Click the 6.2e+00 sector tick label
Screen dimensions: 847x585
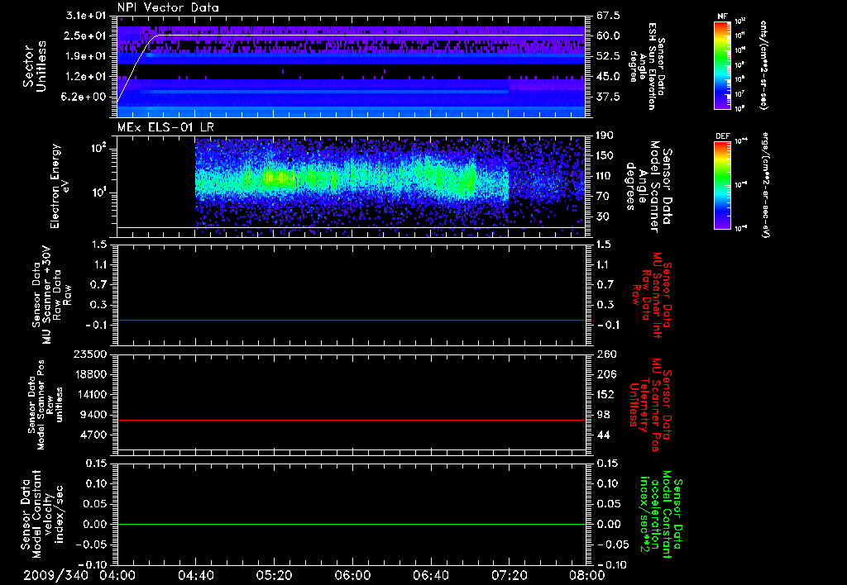(x=85, y=97)
